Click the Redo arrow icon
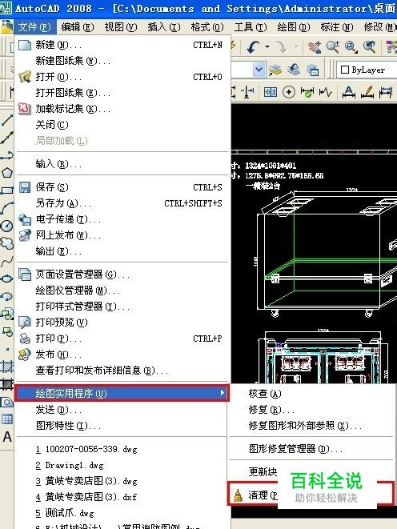Screen dimensions: 397x529 (281, 47)
